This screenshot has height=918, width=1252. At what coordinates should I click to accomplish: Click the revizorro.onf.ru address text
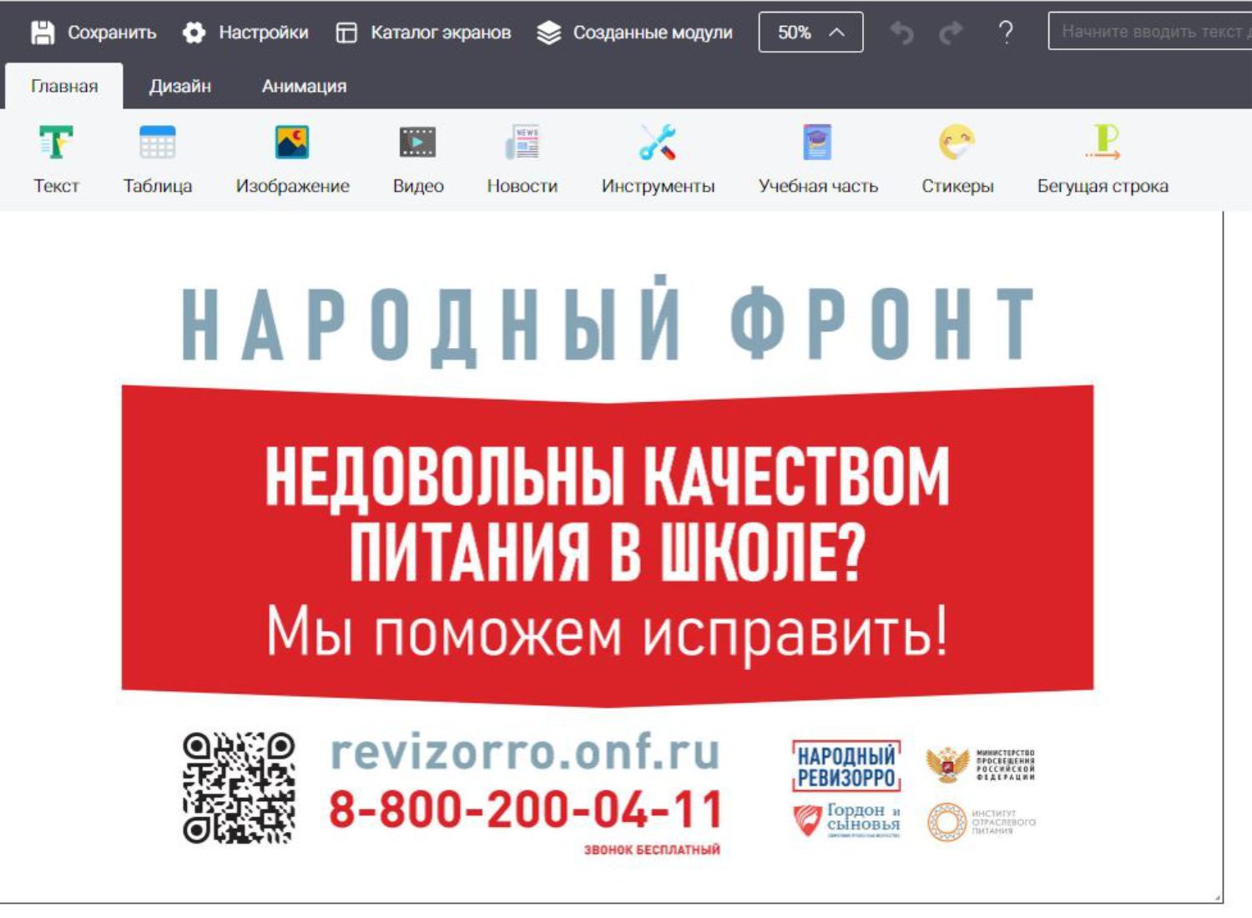[525, 752]
